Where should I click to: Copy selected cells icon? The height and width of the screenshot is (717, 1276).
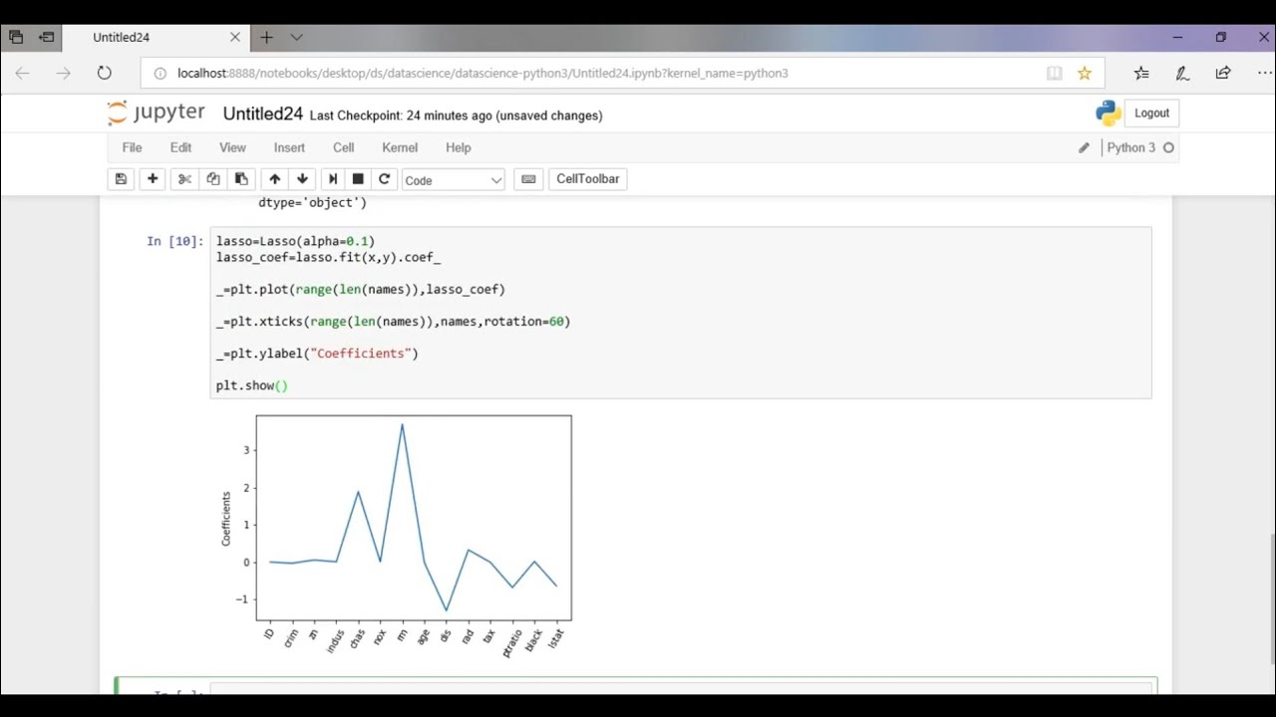(212, 179)
